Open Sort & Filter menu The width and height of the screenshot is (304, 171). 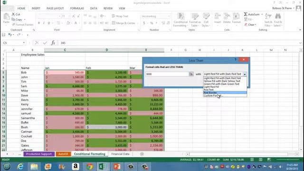[x=268, y=20]
